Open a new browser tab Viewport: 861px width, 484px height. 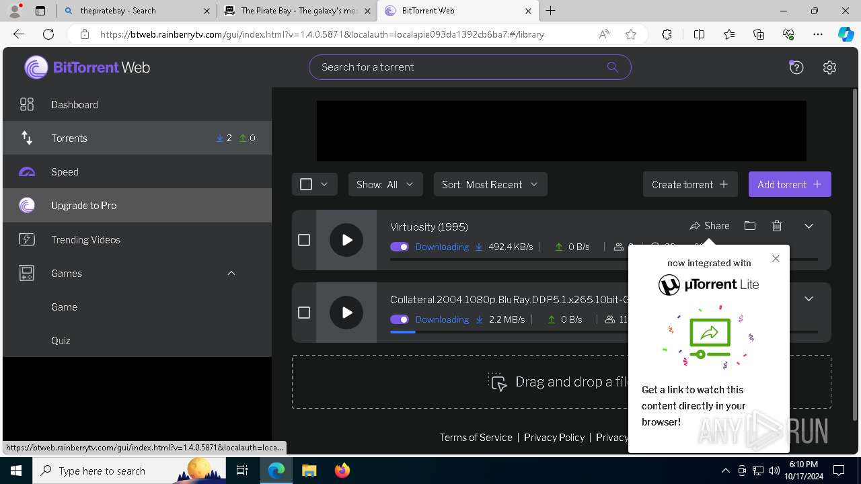(x=551, y=11)
